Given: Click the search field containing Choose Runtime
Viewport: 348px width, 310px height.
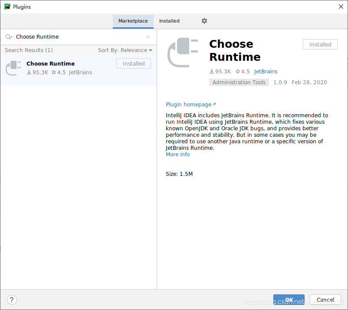Looking at the screenshot, I should click(79, 37).
